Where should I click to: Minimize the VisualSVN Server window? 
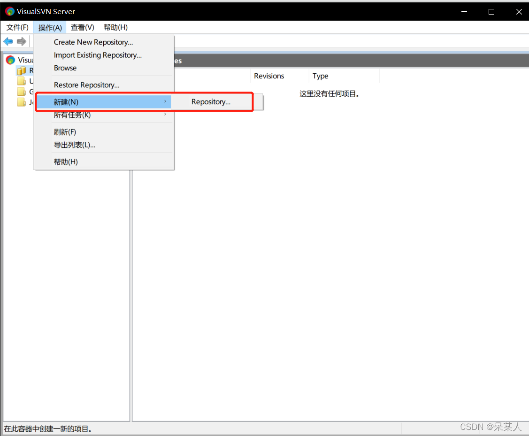(464, 11)
